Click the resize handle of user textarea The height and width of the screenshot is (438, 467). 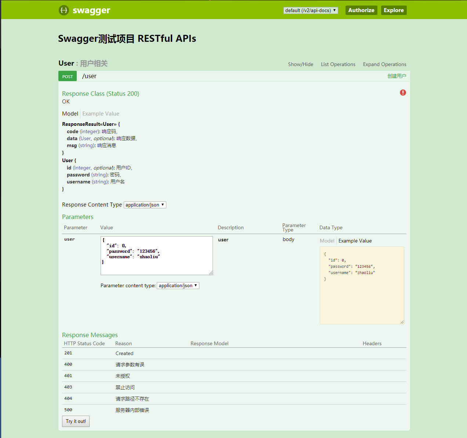(x=211, y=273)
